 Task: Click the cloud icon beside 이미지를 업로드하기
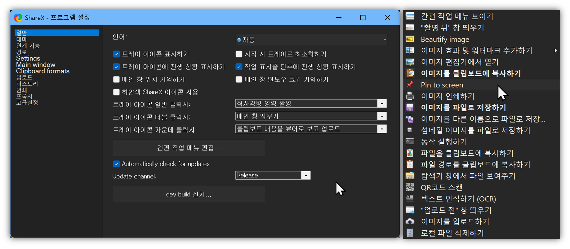(x=410, y=221)
